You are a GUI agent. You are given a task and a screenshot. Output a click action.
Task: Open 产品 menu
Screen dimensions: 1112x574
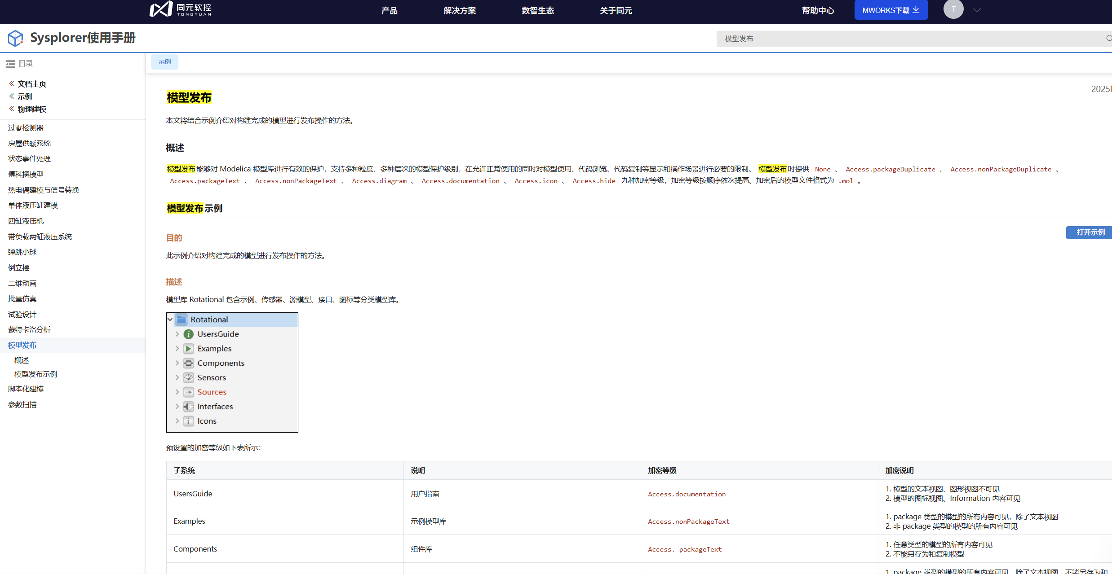390,10
